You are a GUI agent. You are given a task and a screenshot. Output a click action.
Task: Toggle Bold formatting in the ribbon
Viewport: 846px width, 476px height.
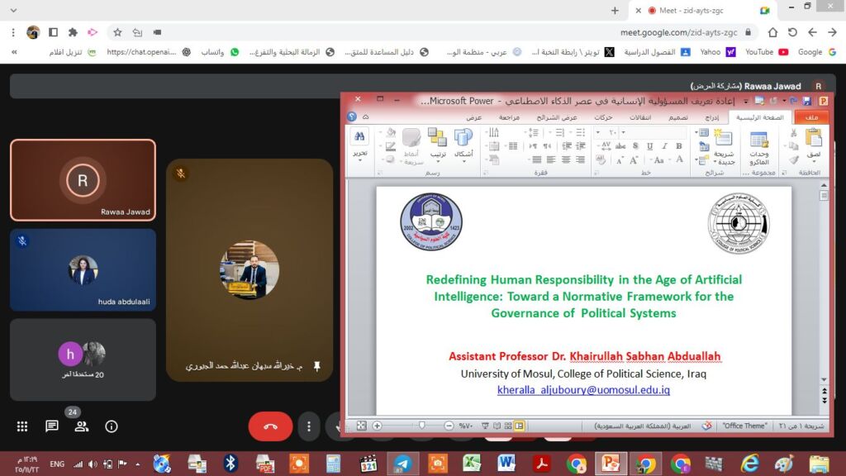coord(679,145)
